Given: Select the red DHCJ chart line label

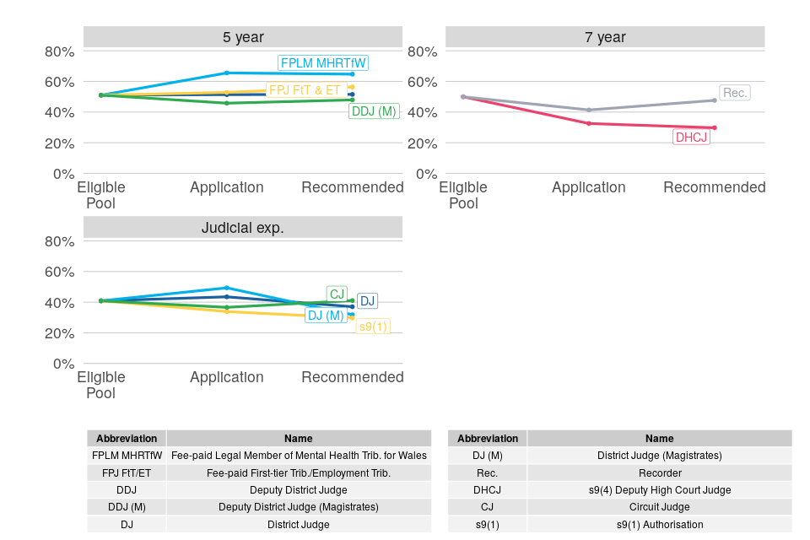Looking at the screenshot, I should point(691,137).
